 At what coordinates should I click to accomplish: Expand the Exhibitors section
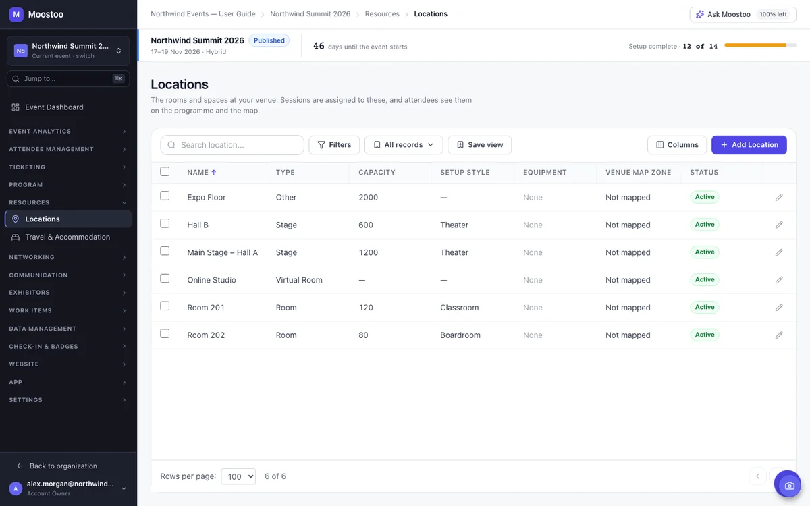(68, 293)
